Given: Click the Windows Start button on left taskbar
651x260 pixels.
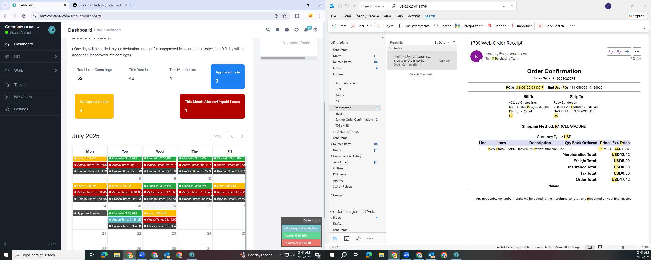Looking at the screenshot, I should [6, 255].
